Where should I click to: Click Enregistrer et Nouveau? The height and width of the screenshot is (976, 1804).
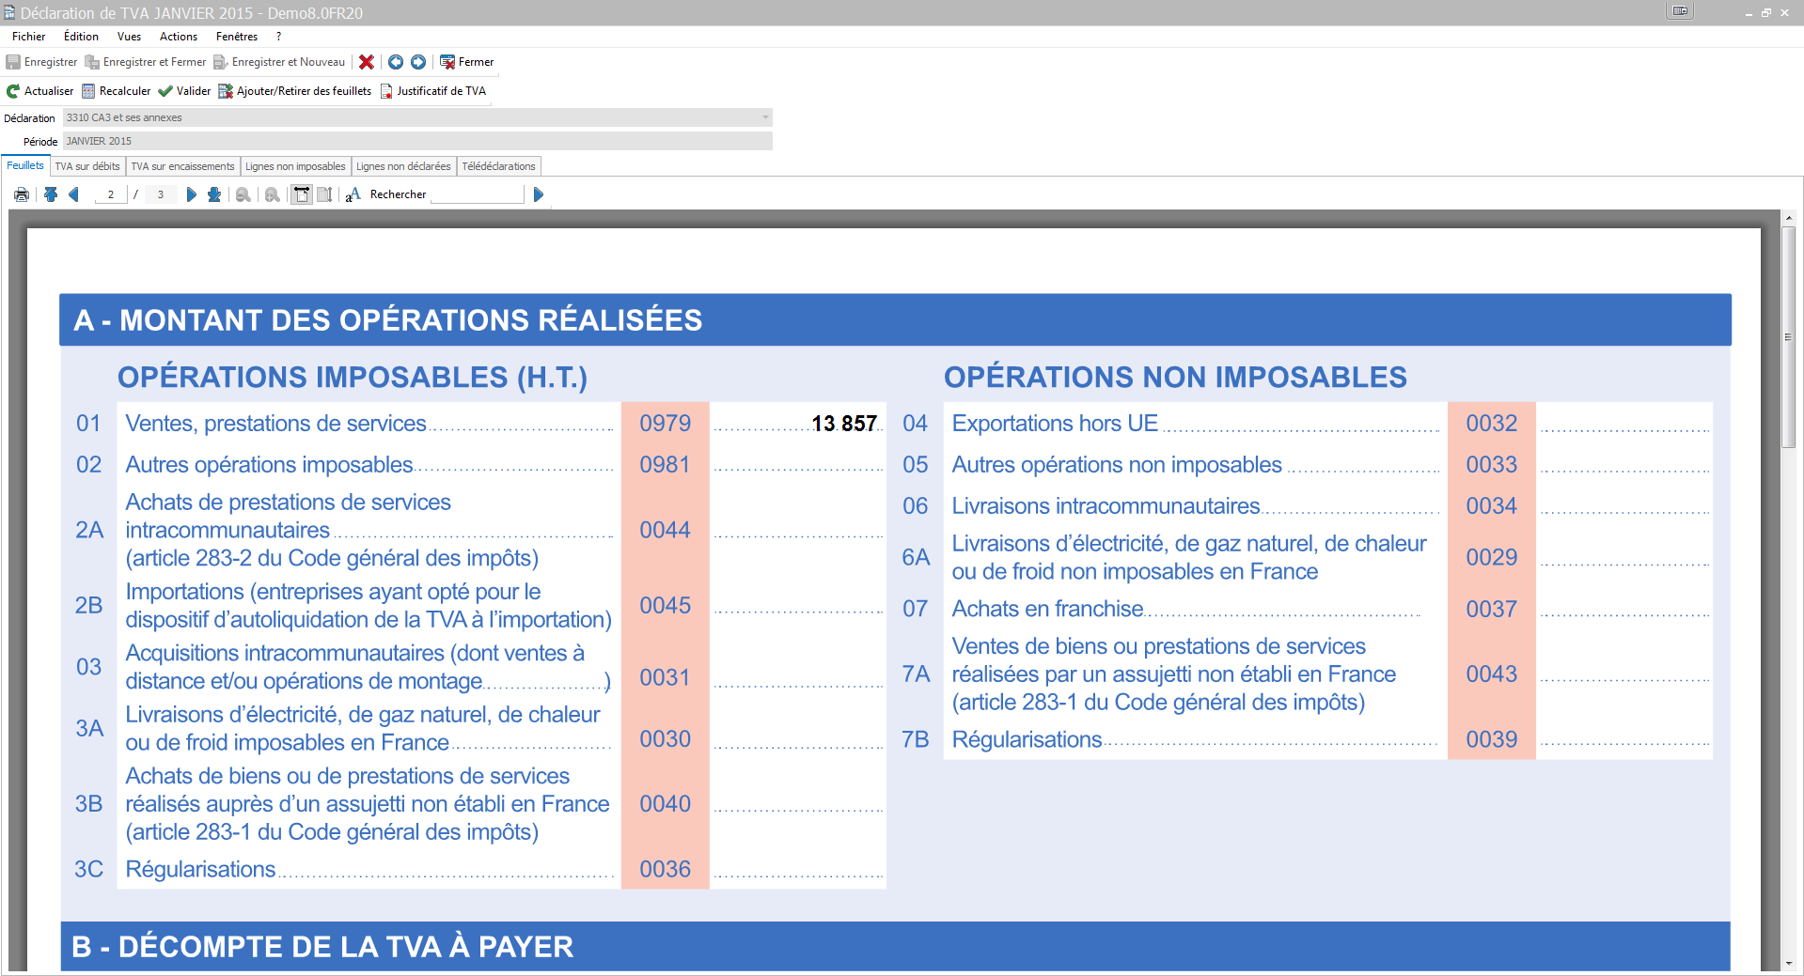click(279, 62)
